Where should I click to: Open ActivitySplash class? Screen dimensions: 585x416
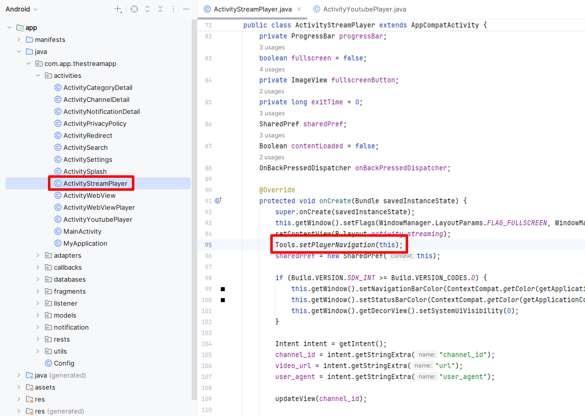81,171
